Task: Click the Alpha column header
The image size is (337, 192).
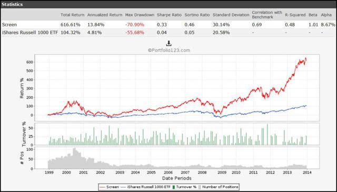Action: (326, 15)
